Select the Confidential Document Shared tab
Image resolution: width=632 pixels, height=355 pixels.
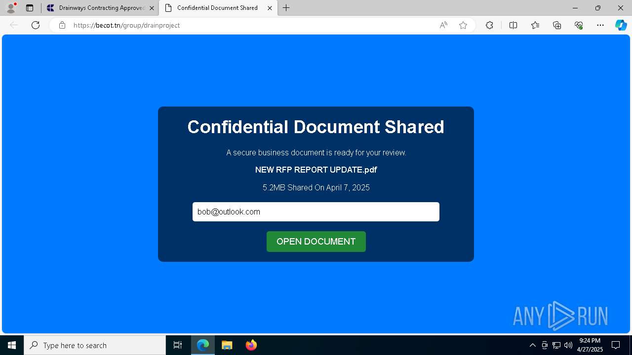(x=217, y=8)
